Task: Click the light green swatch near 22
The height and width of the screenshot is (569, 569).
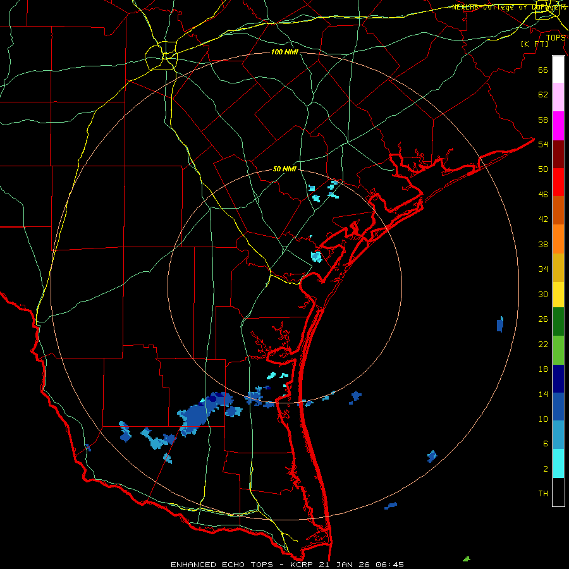Action: tap(558, 350)
